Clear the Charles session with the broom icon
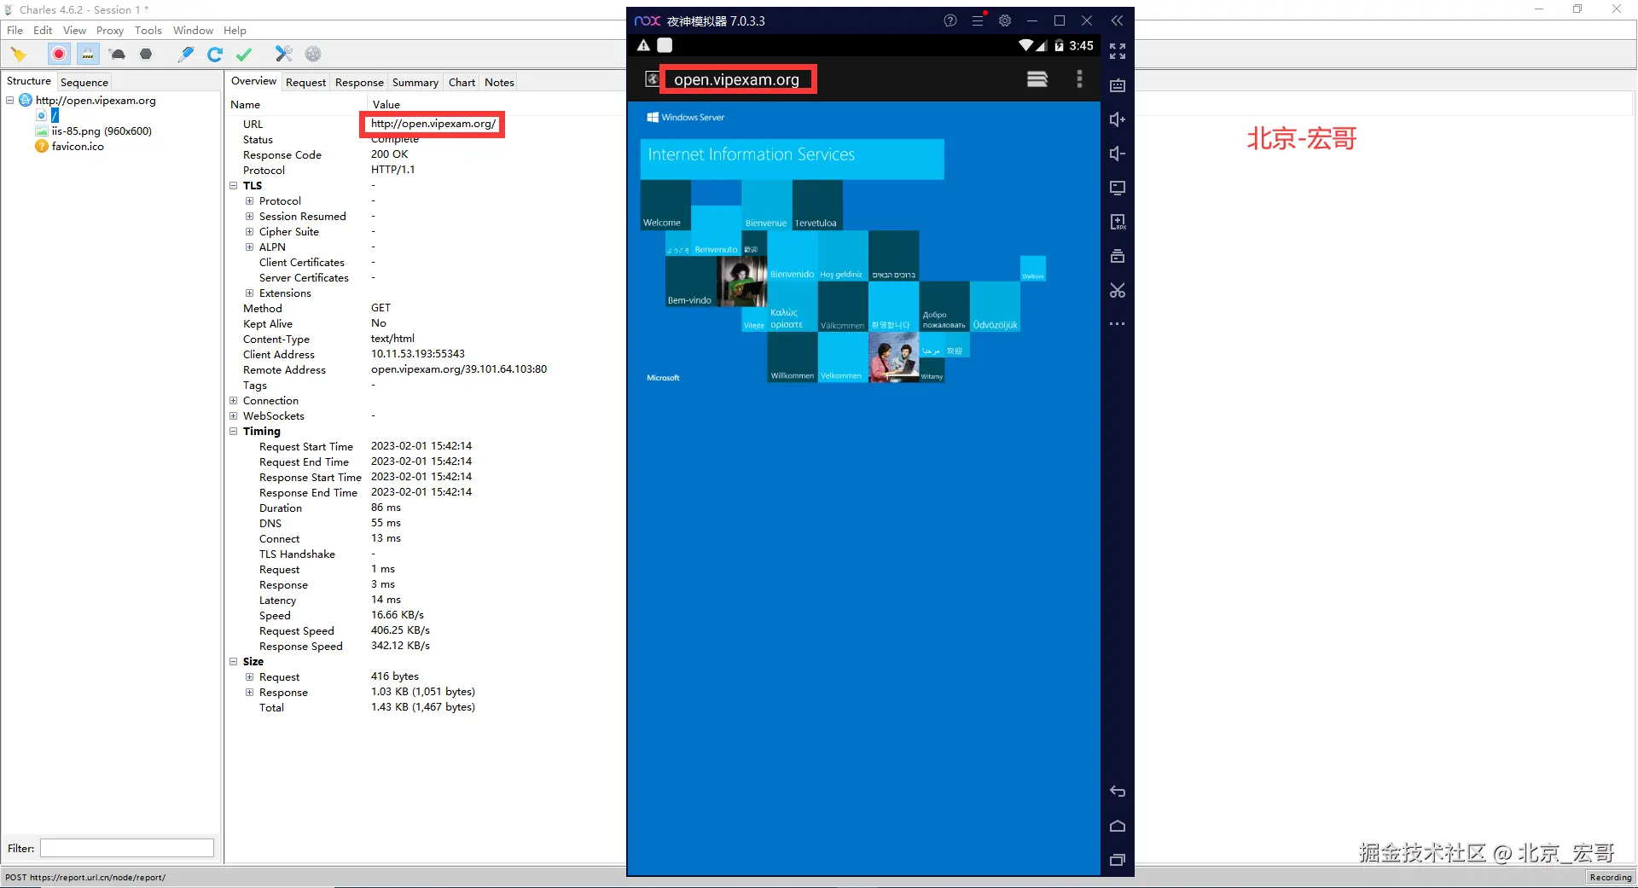 click(x=19, y=55)
